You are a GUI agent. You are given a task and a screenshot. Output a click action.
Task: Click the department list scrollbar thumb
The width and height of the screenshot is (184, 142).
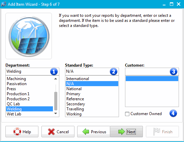pos(56,101)
